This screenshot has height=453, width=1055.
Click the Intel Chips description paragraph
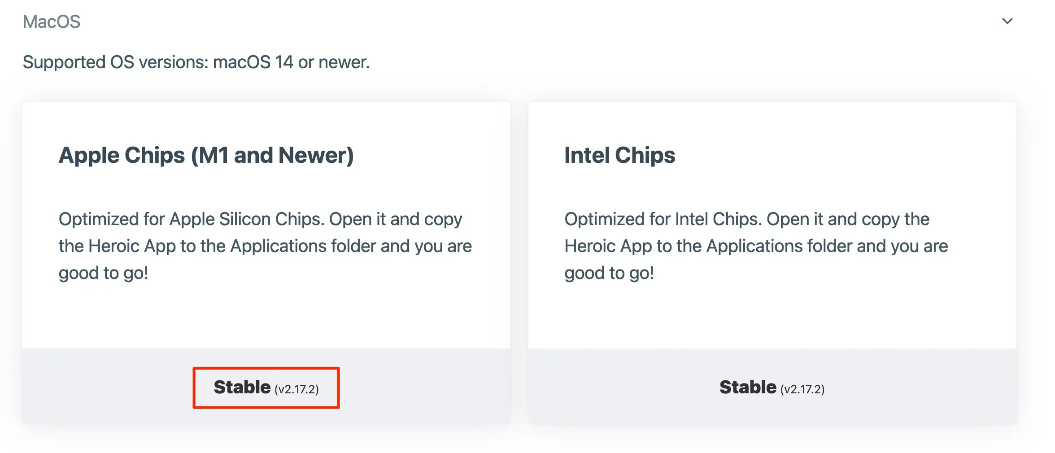[756, 246]
